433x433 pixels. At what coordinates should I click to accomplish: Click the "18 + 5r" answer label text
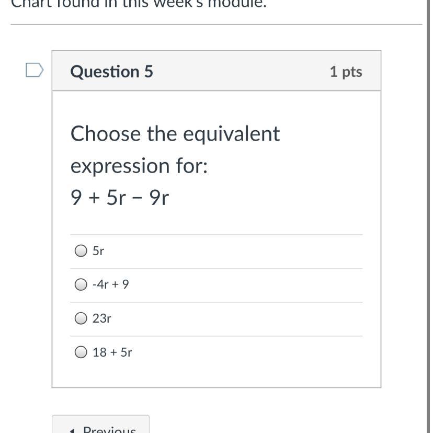[112, 352]
